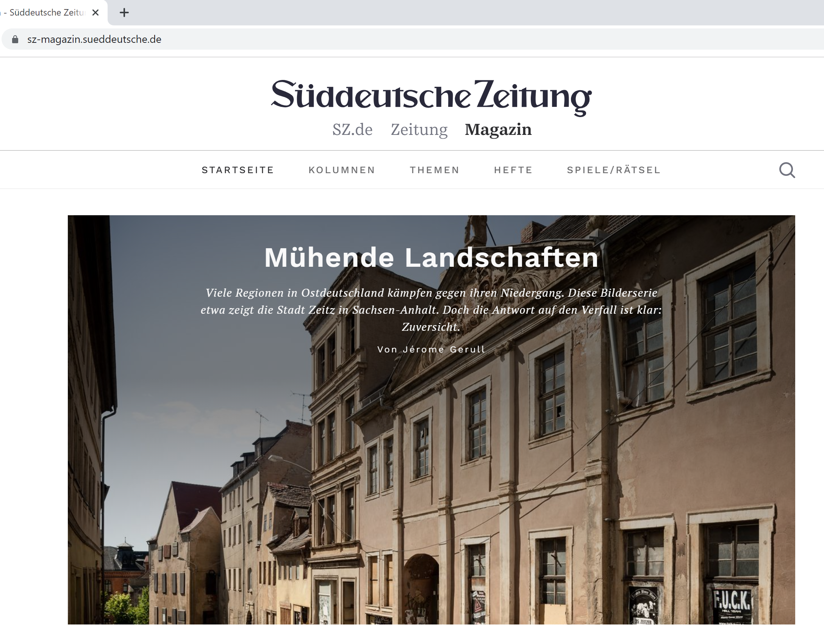This screenshot has width=824, height=626.
Task: Click the sz-magazin.sueddeutsche.de address bar
Action: (413, 39)
